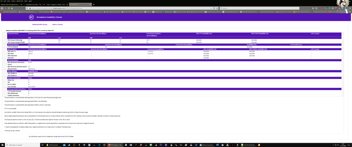Open the Address Checker link
Image resolution: width=352 pixels, height=147 pixels.
(x=57, y=25)
